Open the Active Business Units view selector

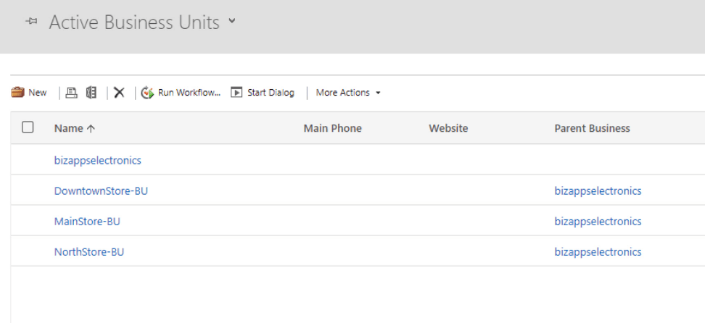(x=231, y=21)
